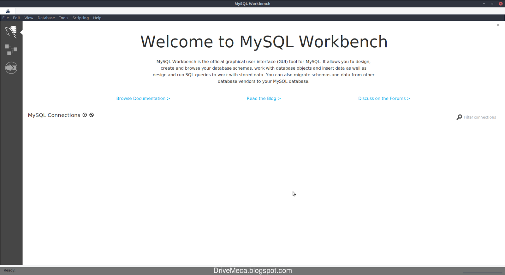Open the View menu

(x=29, y=18)
